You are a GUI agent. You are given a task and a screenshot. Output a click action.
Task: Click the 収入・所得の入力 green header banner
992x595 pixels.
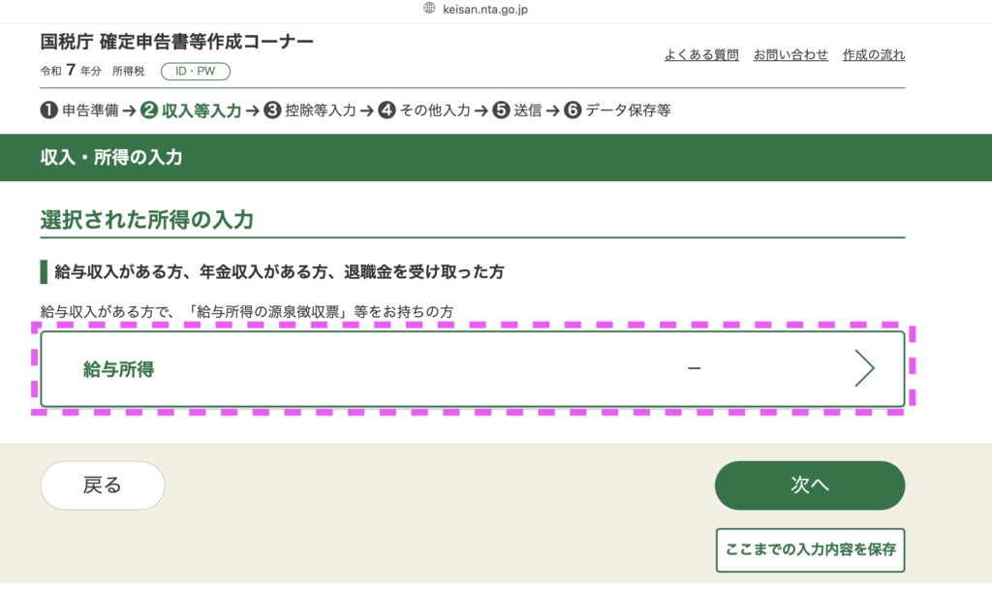[x=496, y=157]
